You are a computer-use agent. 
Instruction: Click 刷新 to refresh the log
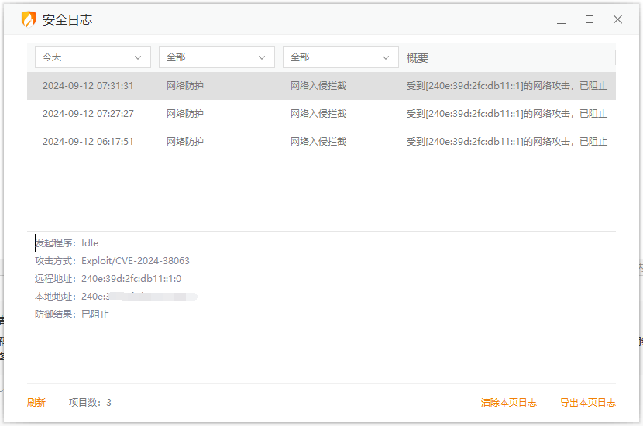(x=36, y=403)
